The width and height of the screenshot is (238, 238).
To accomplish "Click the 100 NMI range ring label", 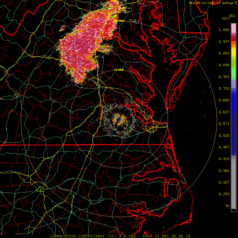I will coord(119,21).
